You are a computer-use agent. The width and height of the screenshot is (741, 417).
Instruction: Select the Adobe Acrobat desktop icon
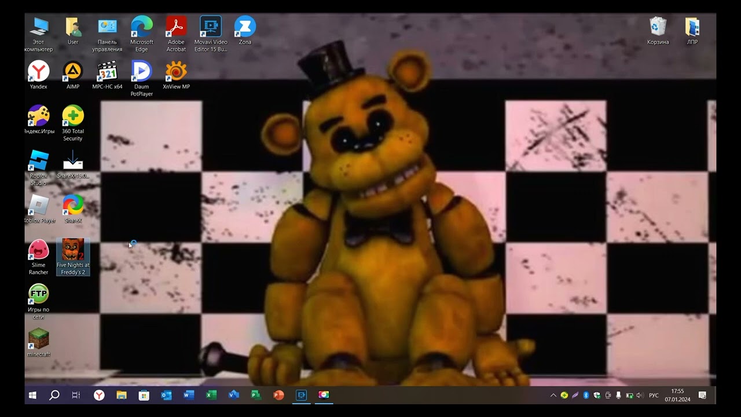click(176, 34)
